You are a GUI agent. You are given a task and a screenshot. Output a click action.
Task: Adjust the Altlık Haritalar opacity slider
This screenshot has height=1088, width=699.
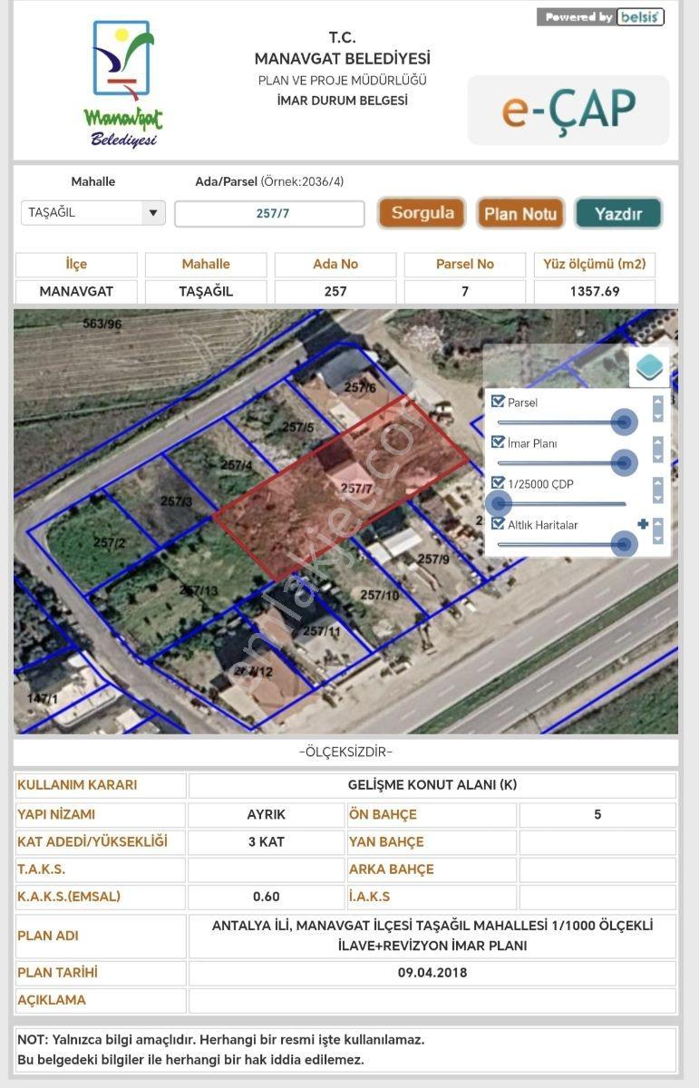click(623, 544)
